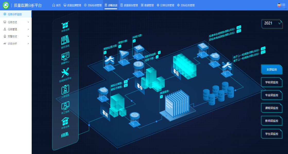Image resolution: width=288 pixels, height=154 pixels.
Task: Click the 质量报告 document stack icon
Action: (x=177, y=104)
